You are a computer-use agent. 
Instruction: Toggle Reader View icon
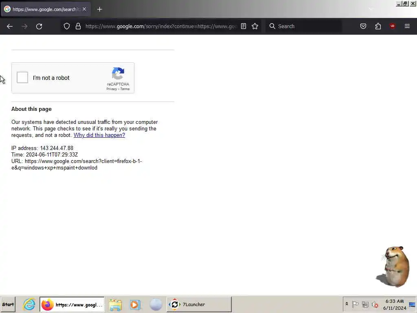click(x=244, y=26)
